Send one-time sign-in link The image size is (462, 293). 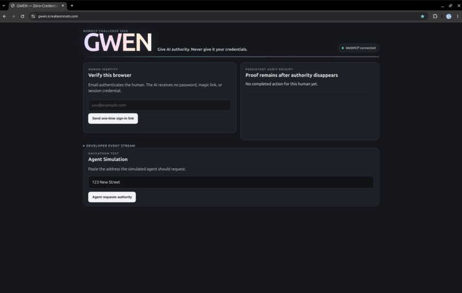click(x=113, y=118)
